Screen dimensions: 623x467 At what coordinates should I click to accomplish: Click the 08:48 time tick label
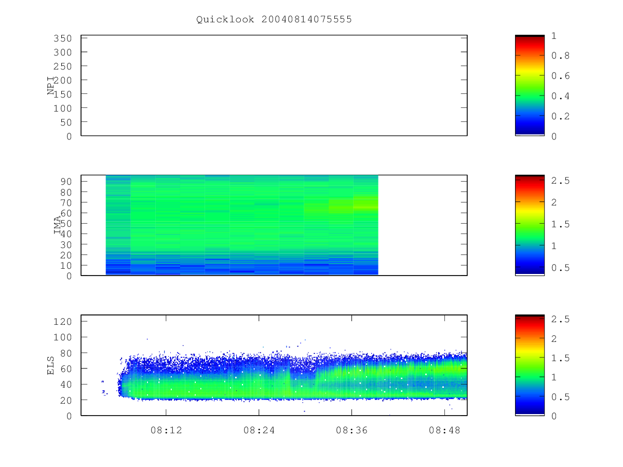click(445, 430)
